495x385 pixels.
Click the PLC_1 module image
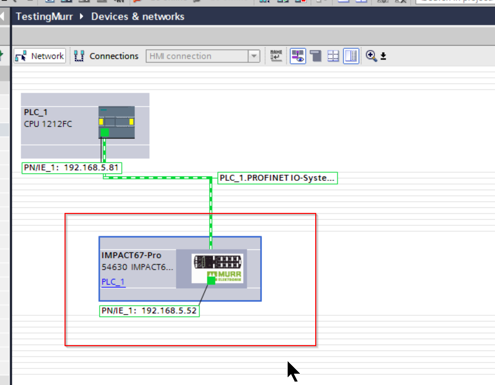[117, 122]
